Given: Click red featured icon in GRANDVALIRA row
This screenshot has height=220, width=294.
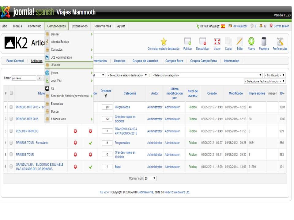Looking at the screenshot, I should [x=75, y=167].
